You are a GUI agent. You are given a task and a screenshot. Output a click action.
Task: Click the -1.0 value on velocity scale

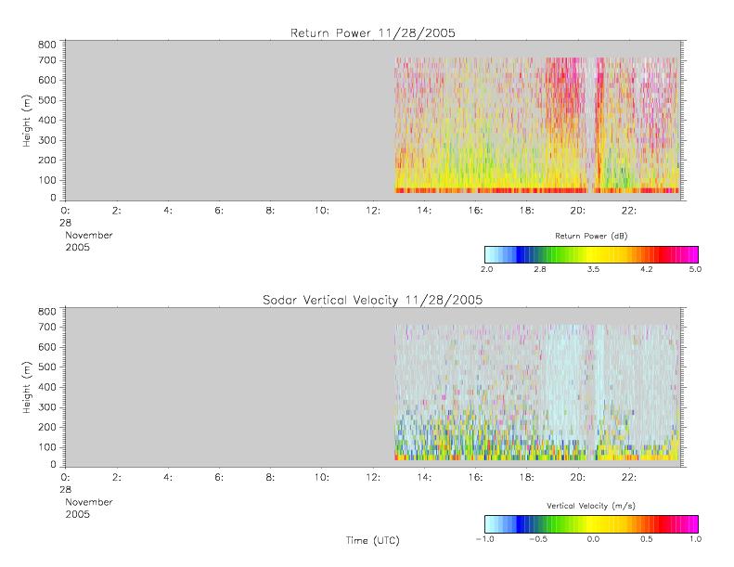[485, 539]
